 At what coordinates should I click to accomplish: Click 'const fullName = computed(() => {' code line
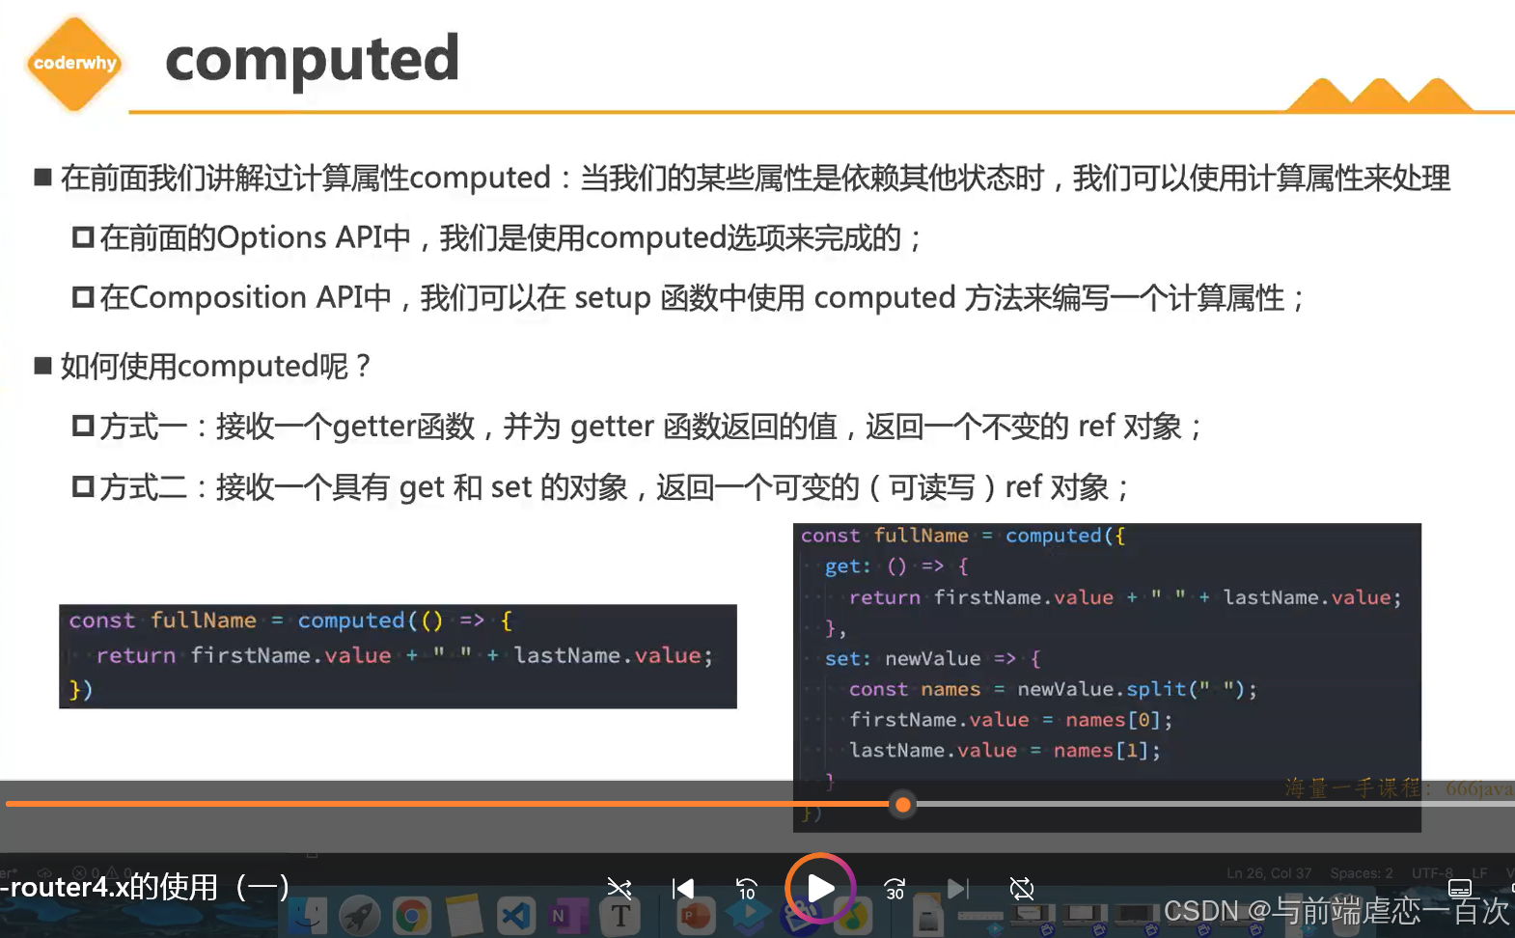pos(290,621)
